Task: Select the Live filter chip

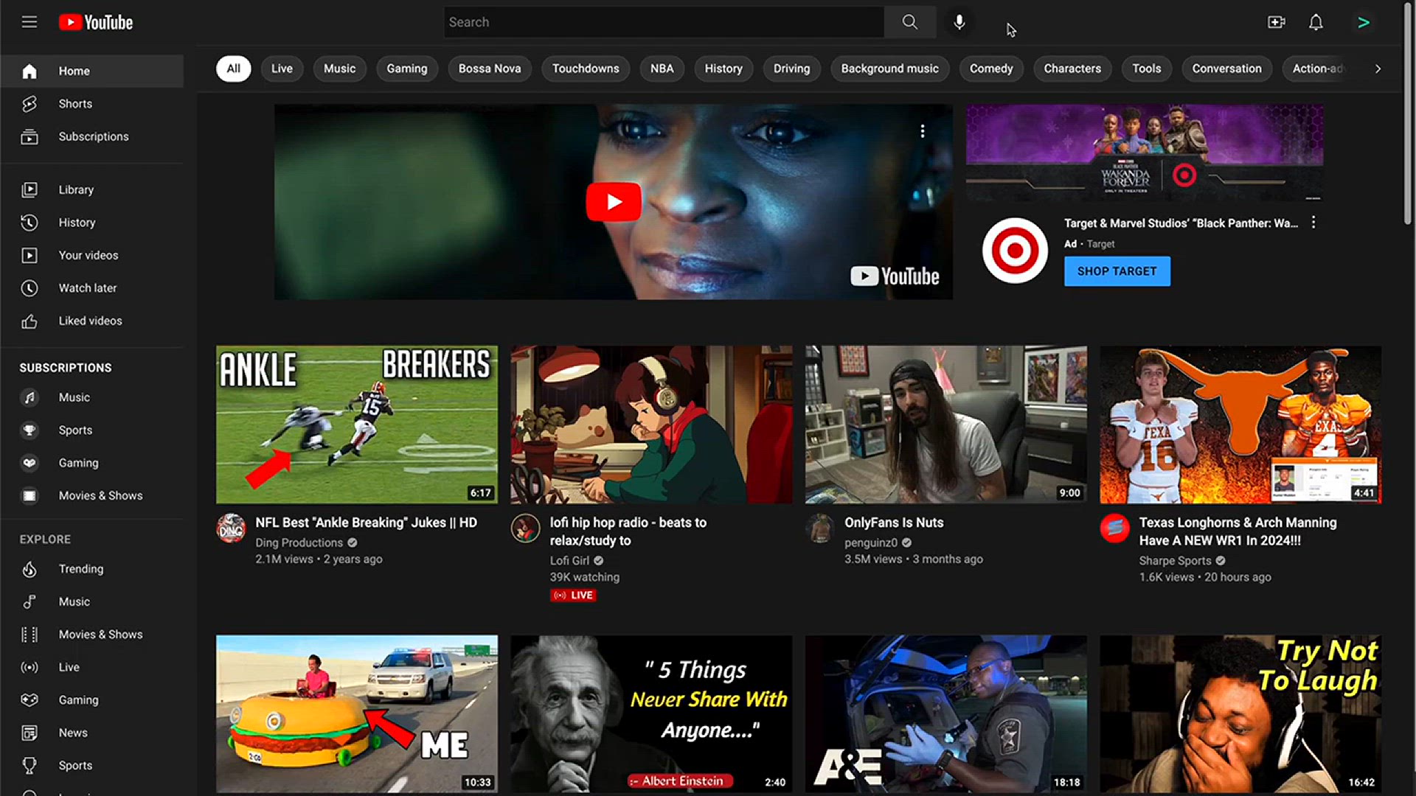Action: [282, 69]
